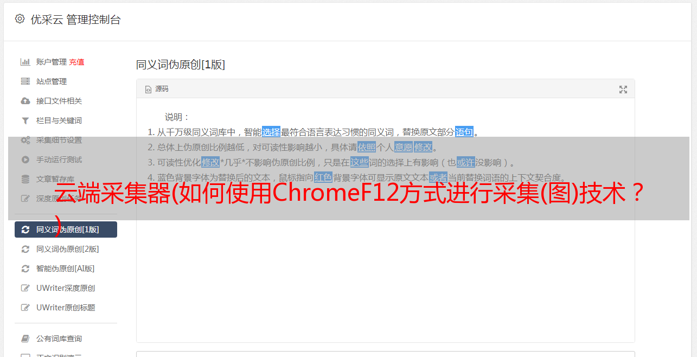Click the 公有词库查询 book icon
This screenshot has height=357, width=697.
(x=25, y=339)
